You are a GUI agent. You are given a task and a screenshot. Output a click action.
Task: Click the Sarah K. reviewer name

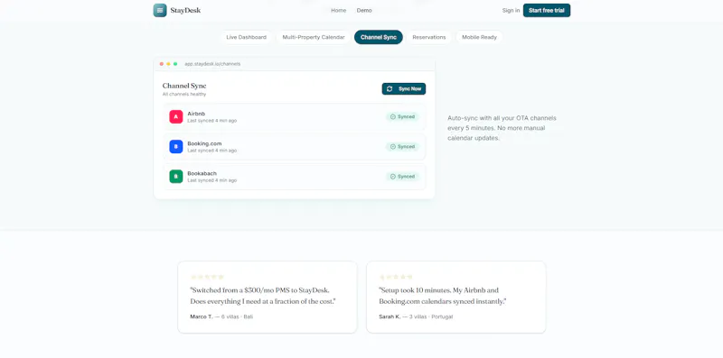pos(390,317)
